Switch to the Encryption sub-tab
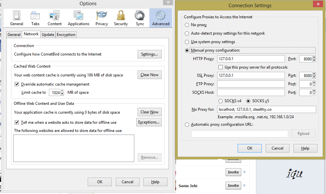 point(66,35)
